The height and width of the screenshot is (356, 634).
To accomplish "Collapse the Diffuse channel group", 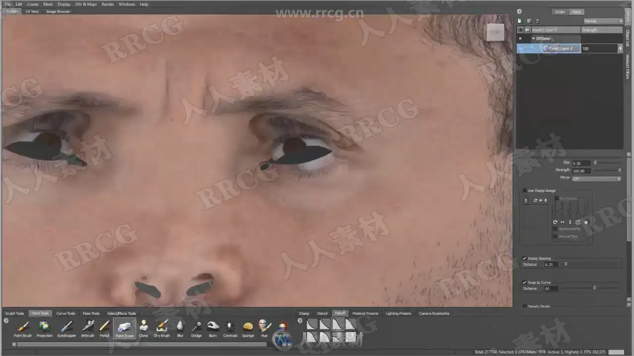I will click(x=533, y=39).
